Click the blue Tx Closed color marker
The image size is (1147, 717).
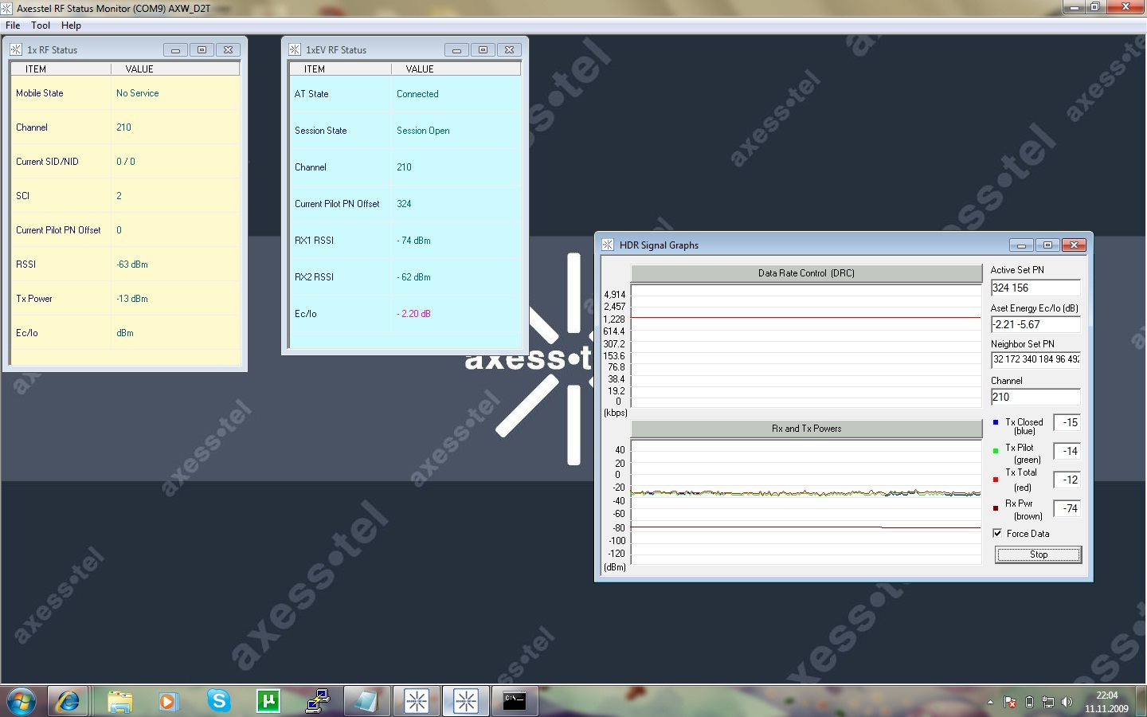[x=996, y=422]
